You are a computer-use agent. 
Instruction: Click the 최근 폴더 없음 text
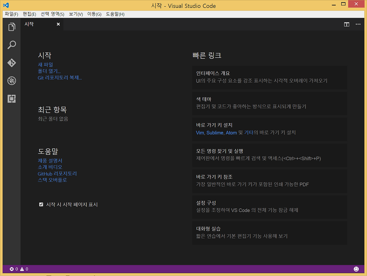pyautogui.click(x=53, y=119)
